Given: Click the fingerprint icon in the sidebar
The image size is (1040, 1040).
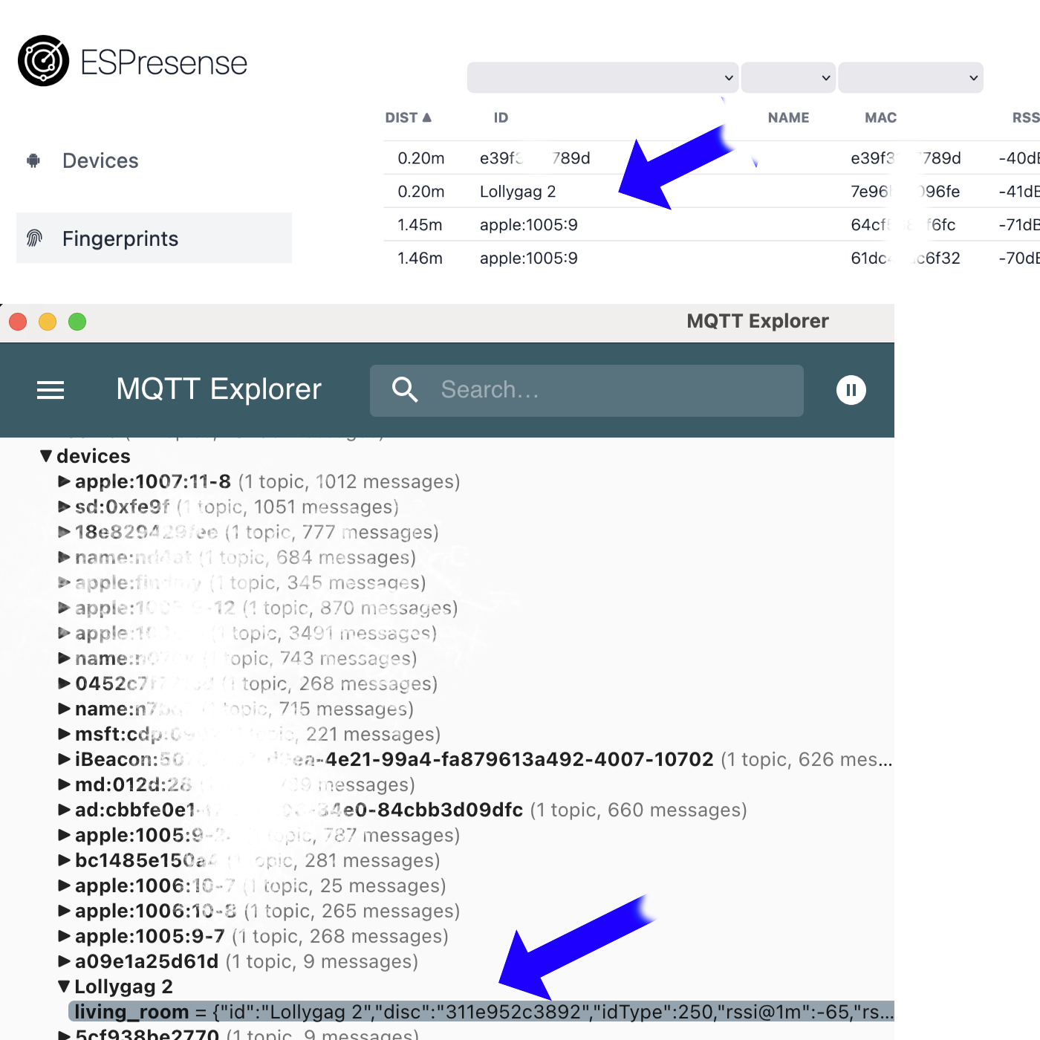Looking at the screenshot, I should tap(33, 238).
